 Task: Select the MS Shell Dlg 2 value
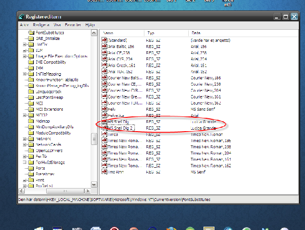[x=120, y=128]
